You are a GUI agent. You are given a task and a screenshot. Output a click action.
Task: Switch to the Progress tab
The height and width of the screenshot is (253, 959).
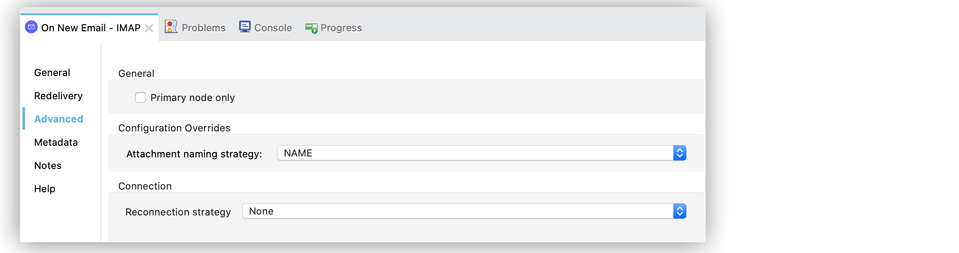tap(341, 28)
